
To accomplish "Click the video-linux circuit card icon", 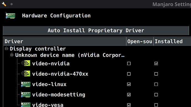I will pyautogui.click(x=25, y=84).
